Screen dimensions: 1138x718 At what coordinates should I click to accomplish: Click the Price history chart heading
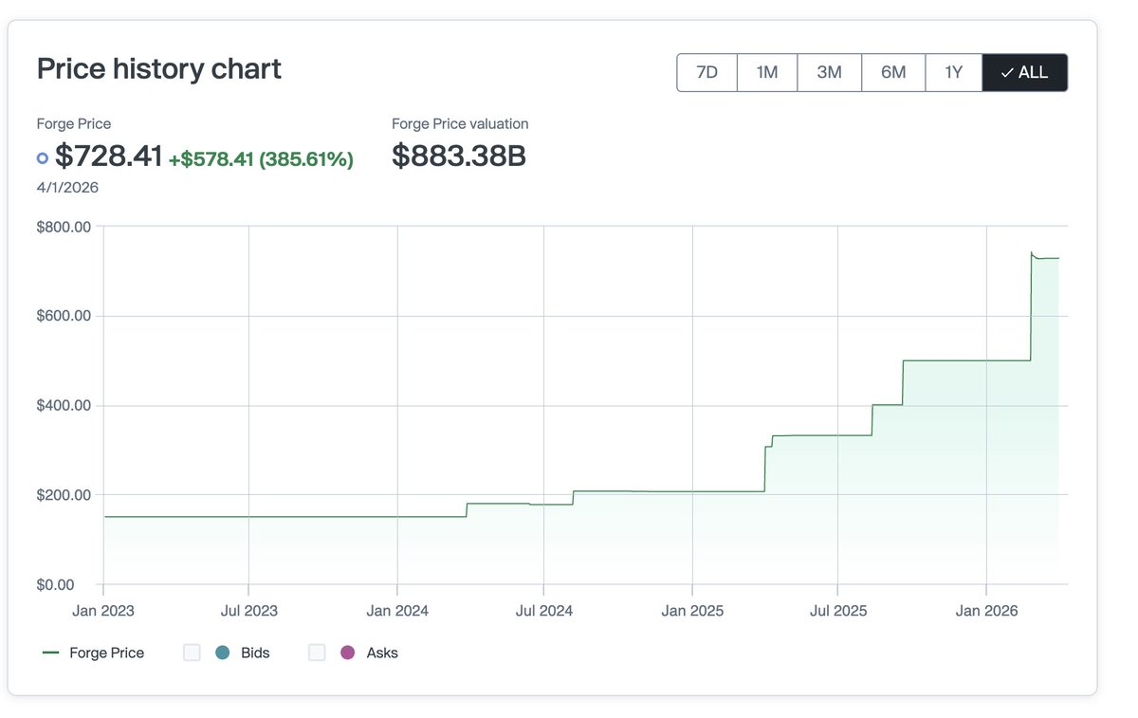[x=159, y=69]
